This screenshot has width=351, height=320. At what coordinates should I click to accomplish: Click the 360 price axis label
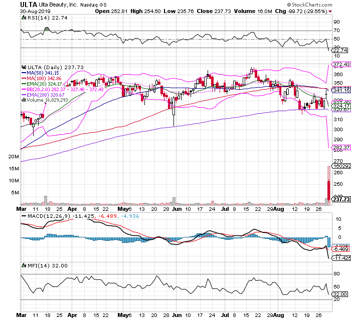coord(338,75)
